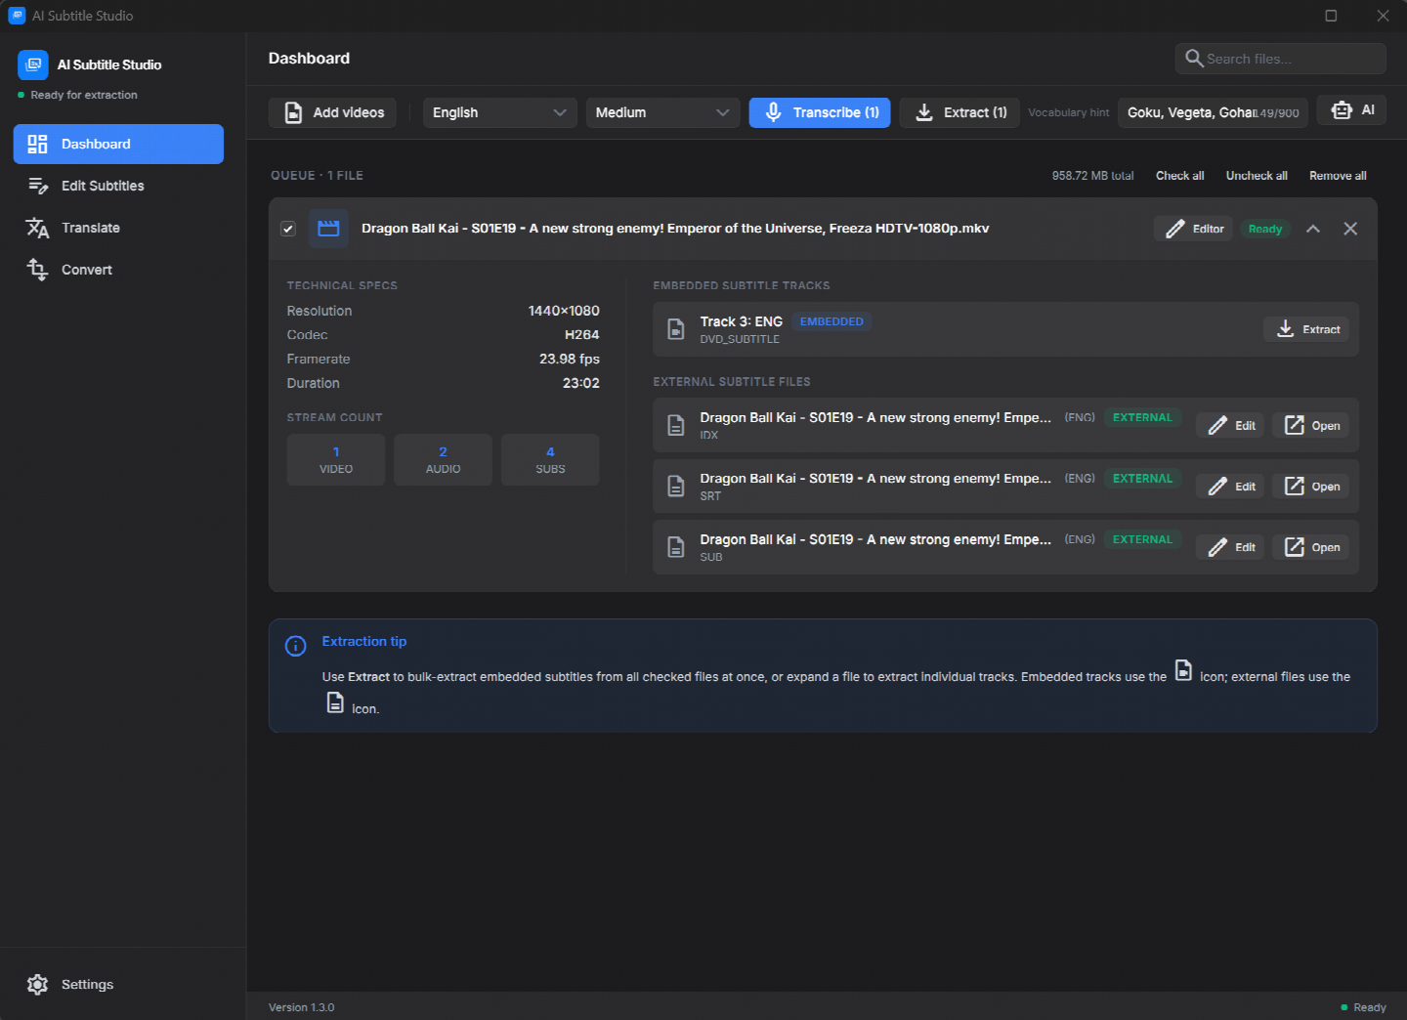Open Edit Subtitles in sidebar
The image size is (1407, 1020).
tap(118, 186)
